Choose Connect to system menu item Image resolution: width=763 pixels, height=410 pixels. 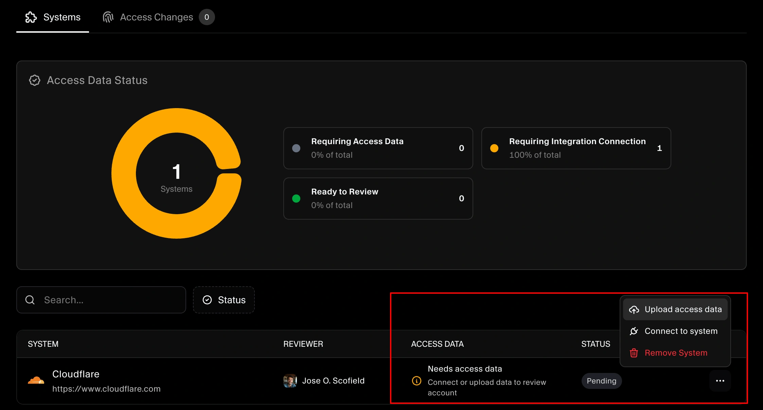point(675,331)
